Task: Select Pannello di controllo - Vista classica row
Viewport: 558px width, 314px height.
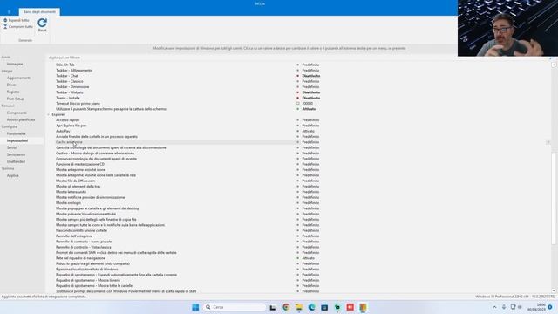Action: pyautogui.click(x=84, y=247)
